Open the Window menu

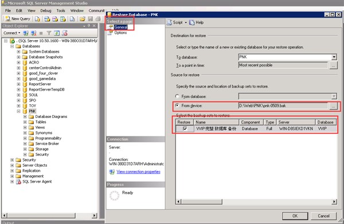click(x=77, y=10)
